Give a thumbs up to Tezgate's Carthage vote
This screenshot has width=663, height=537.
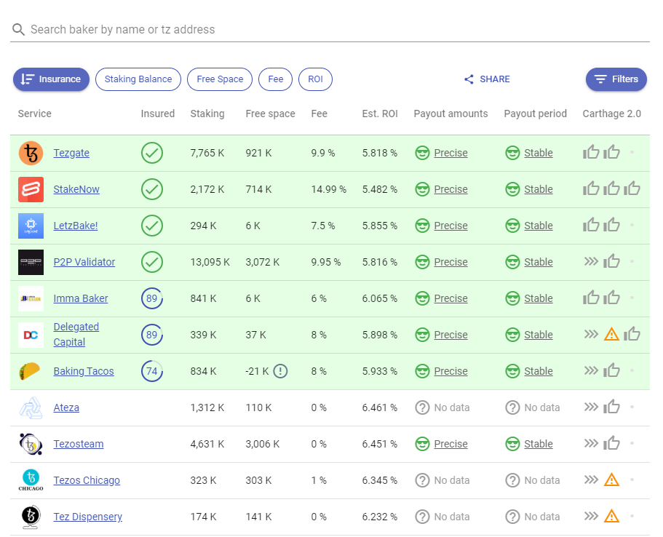coord(592,151)
